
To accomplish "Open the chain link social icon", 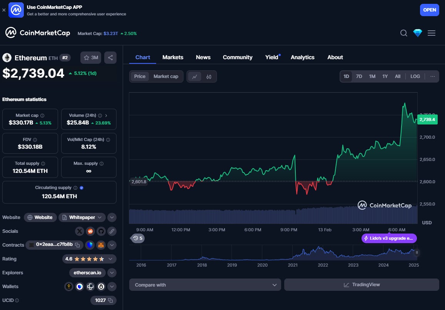I will 112,231.
